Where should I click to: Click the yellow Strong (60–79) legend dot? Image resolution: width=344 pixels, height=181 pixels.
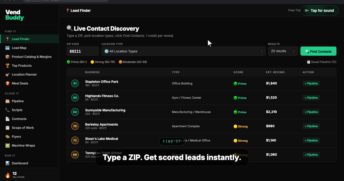coord(92,62)
